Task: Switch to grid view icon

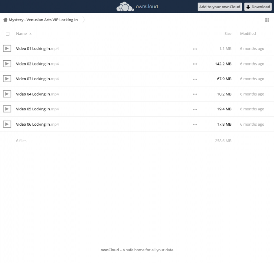Action: point(267,20)
